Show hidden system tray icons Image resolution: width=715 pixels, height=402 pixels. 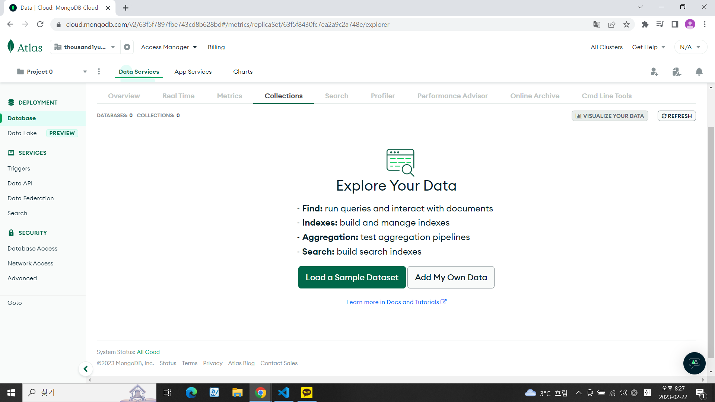(579, 393)
